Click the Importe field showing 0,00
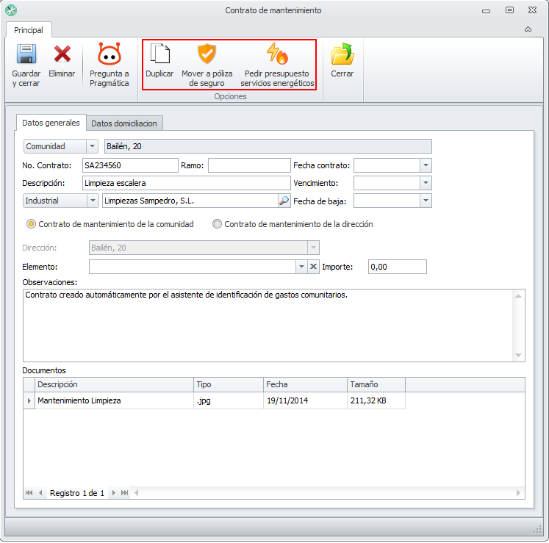The height and width of the screenshot is (543, 549). point(398,267)
